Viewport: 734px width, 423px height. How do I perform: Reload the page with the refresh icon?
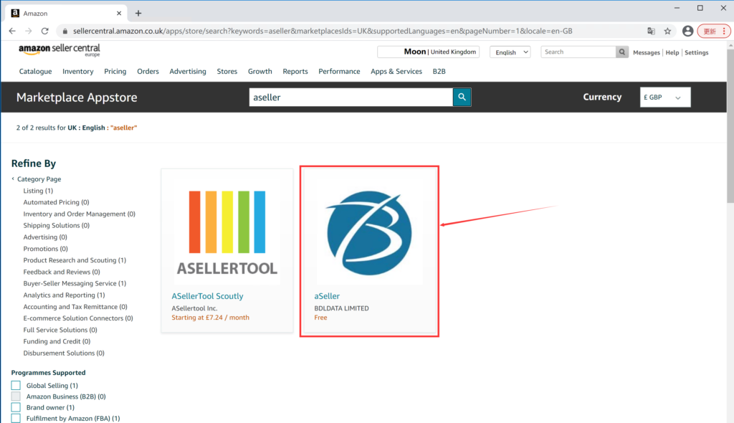coord(45,31)
